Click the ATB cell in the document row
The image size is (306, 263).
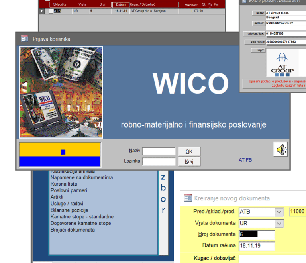(57, 11)
